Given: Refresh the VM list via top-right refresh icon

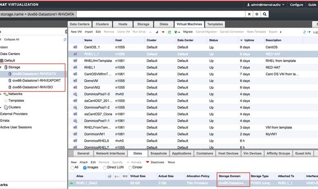Looking at the screenshot, I should coord(305,32).
